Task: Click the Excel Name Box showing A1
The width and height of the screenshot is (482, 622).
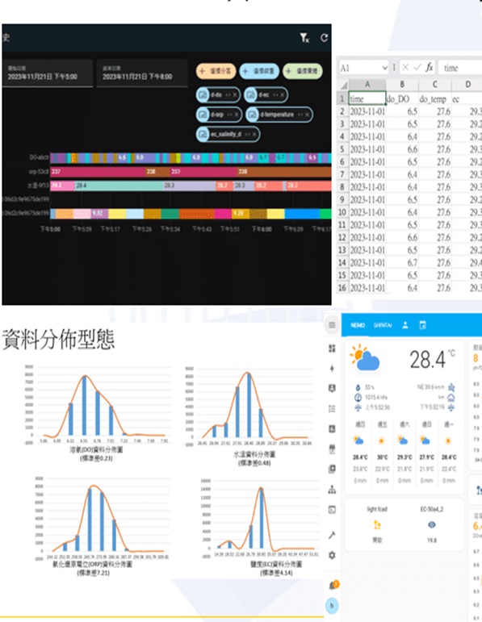Action: (363, 68)
